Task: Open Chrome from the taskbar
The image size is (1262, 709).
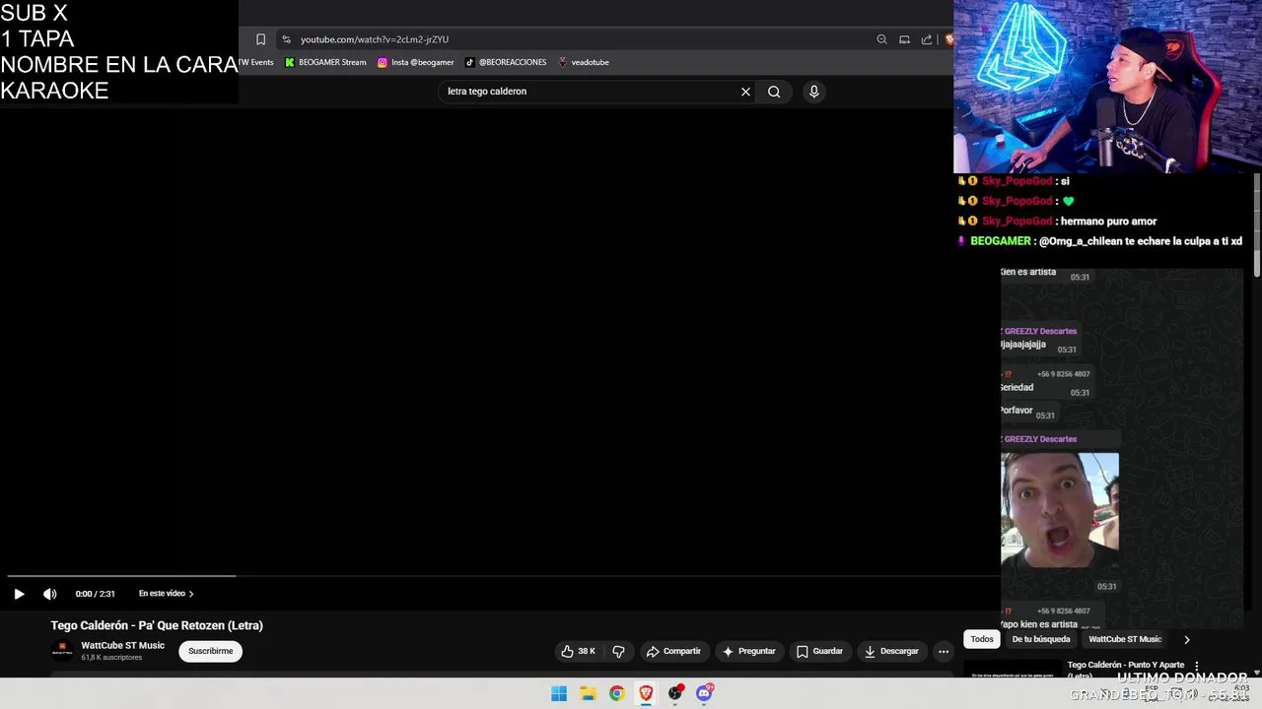Action: (616, 693)
